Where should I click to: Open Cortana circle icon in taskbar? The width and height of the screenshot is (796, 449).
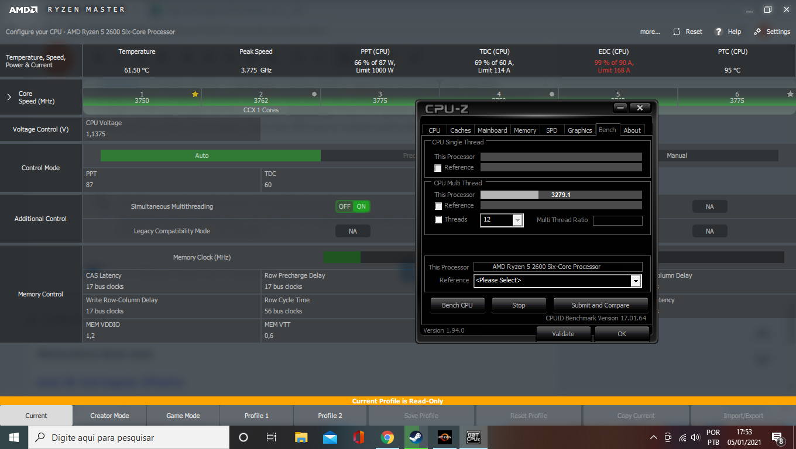tap(243, 437)
